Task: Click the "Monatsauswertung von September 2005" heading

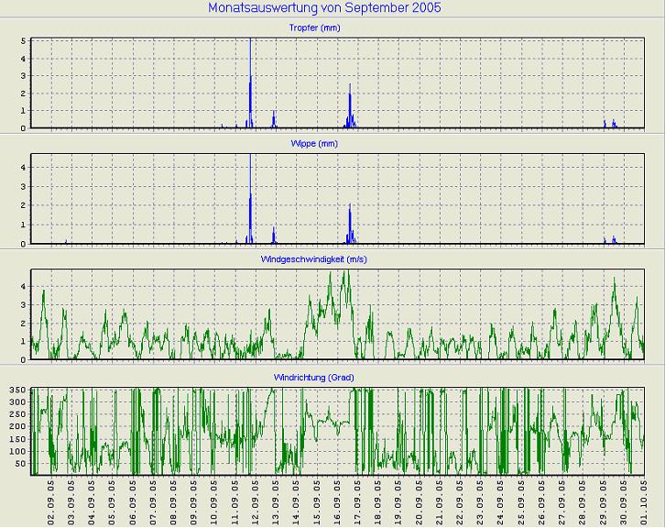Action: click(324, 8)
